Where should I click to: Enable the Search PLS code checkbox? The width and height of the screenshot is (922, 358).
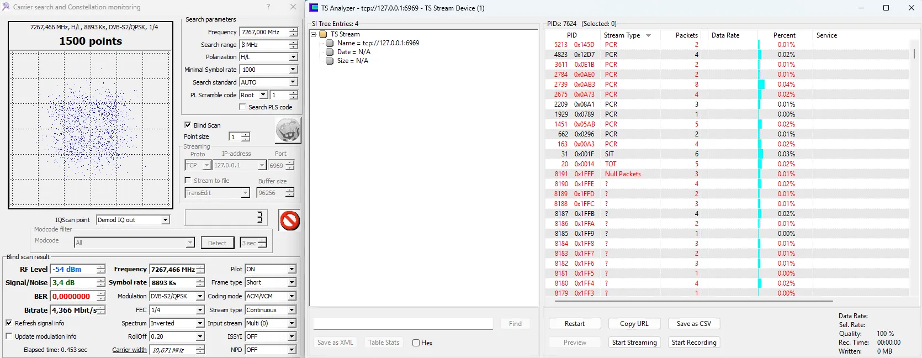coord(242,107)
